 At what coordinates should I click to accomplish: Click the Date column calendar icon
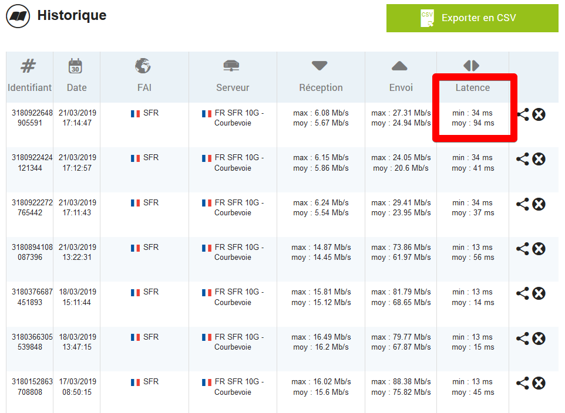click(x=75, y=66)
